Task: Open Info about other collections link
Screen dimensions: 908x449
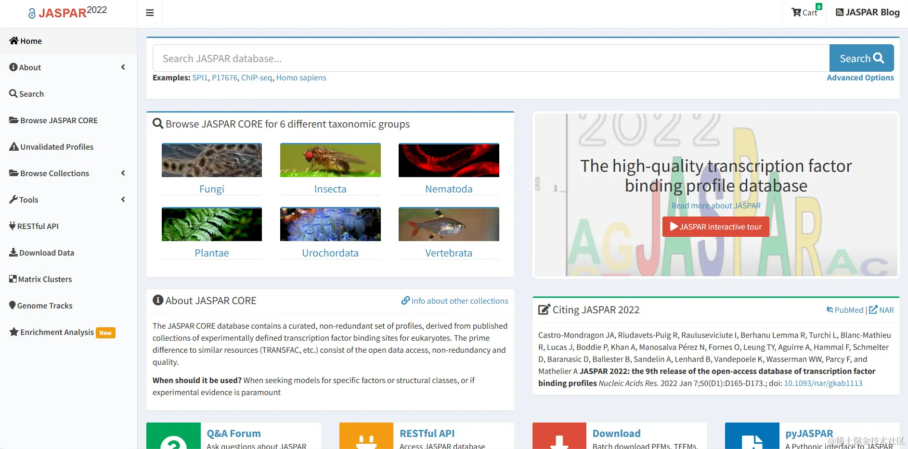Action: coord(454,301)
